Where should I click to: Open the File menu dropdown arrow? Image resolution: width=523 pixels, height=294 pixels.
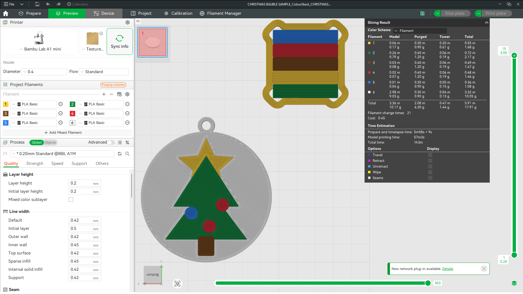click(x=22, y=4)
